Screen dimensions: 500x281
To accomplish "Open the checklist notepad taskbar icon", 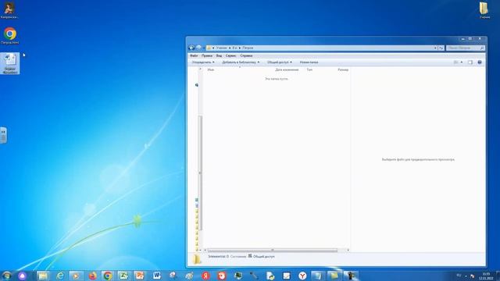I will [287, 276].
